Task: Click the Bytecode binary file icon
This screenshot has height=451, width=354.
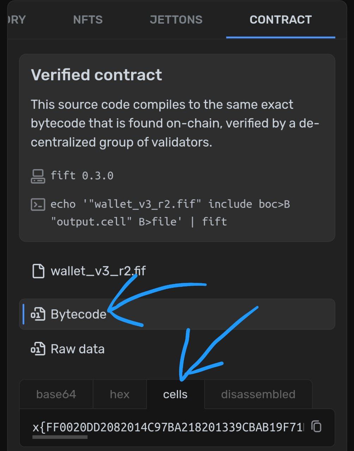Action: [x=38, y=314]
